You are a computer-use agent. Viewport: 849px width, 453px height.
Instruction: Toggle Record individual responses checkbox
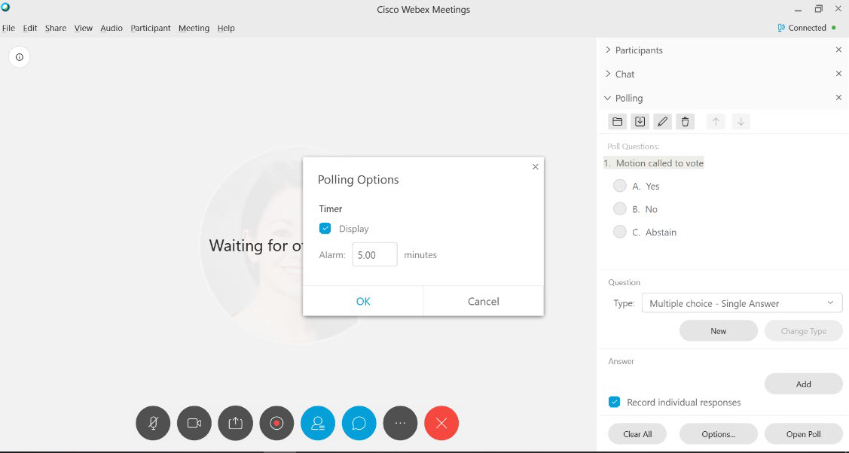pyautogui.click(x=614, y=402)
